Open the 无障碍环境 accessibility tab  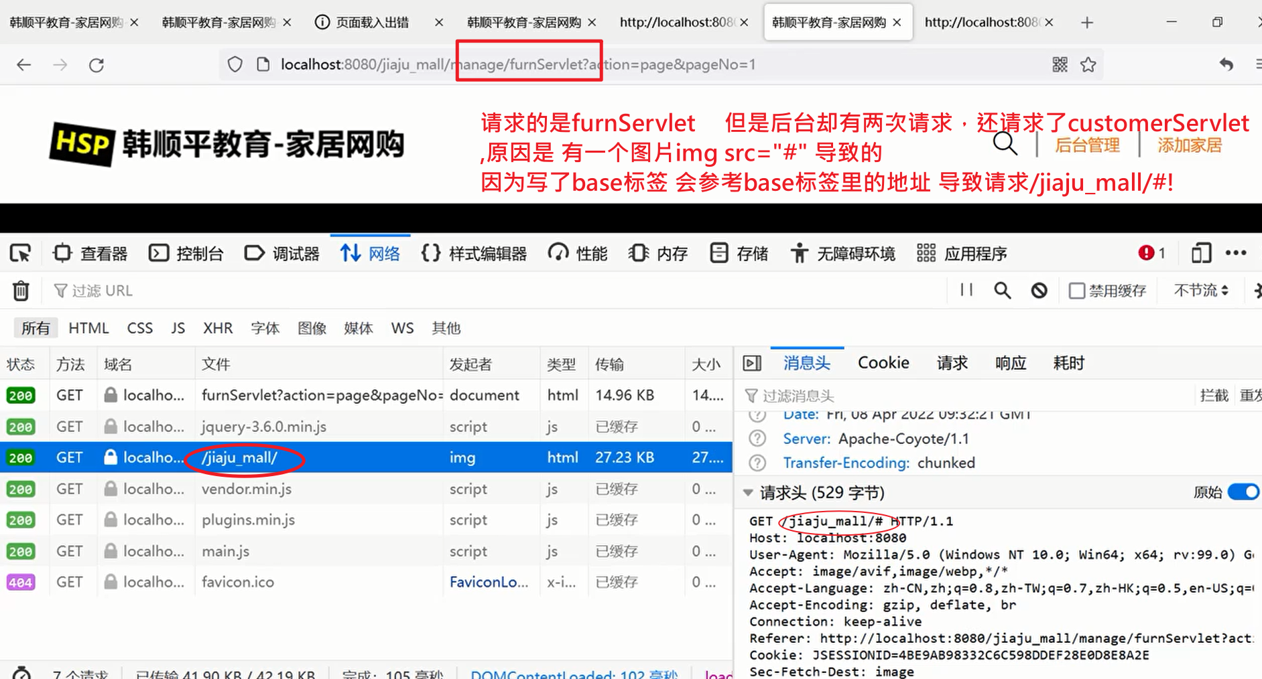[842, 253]
